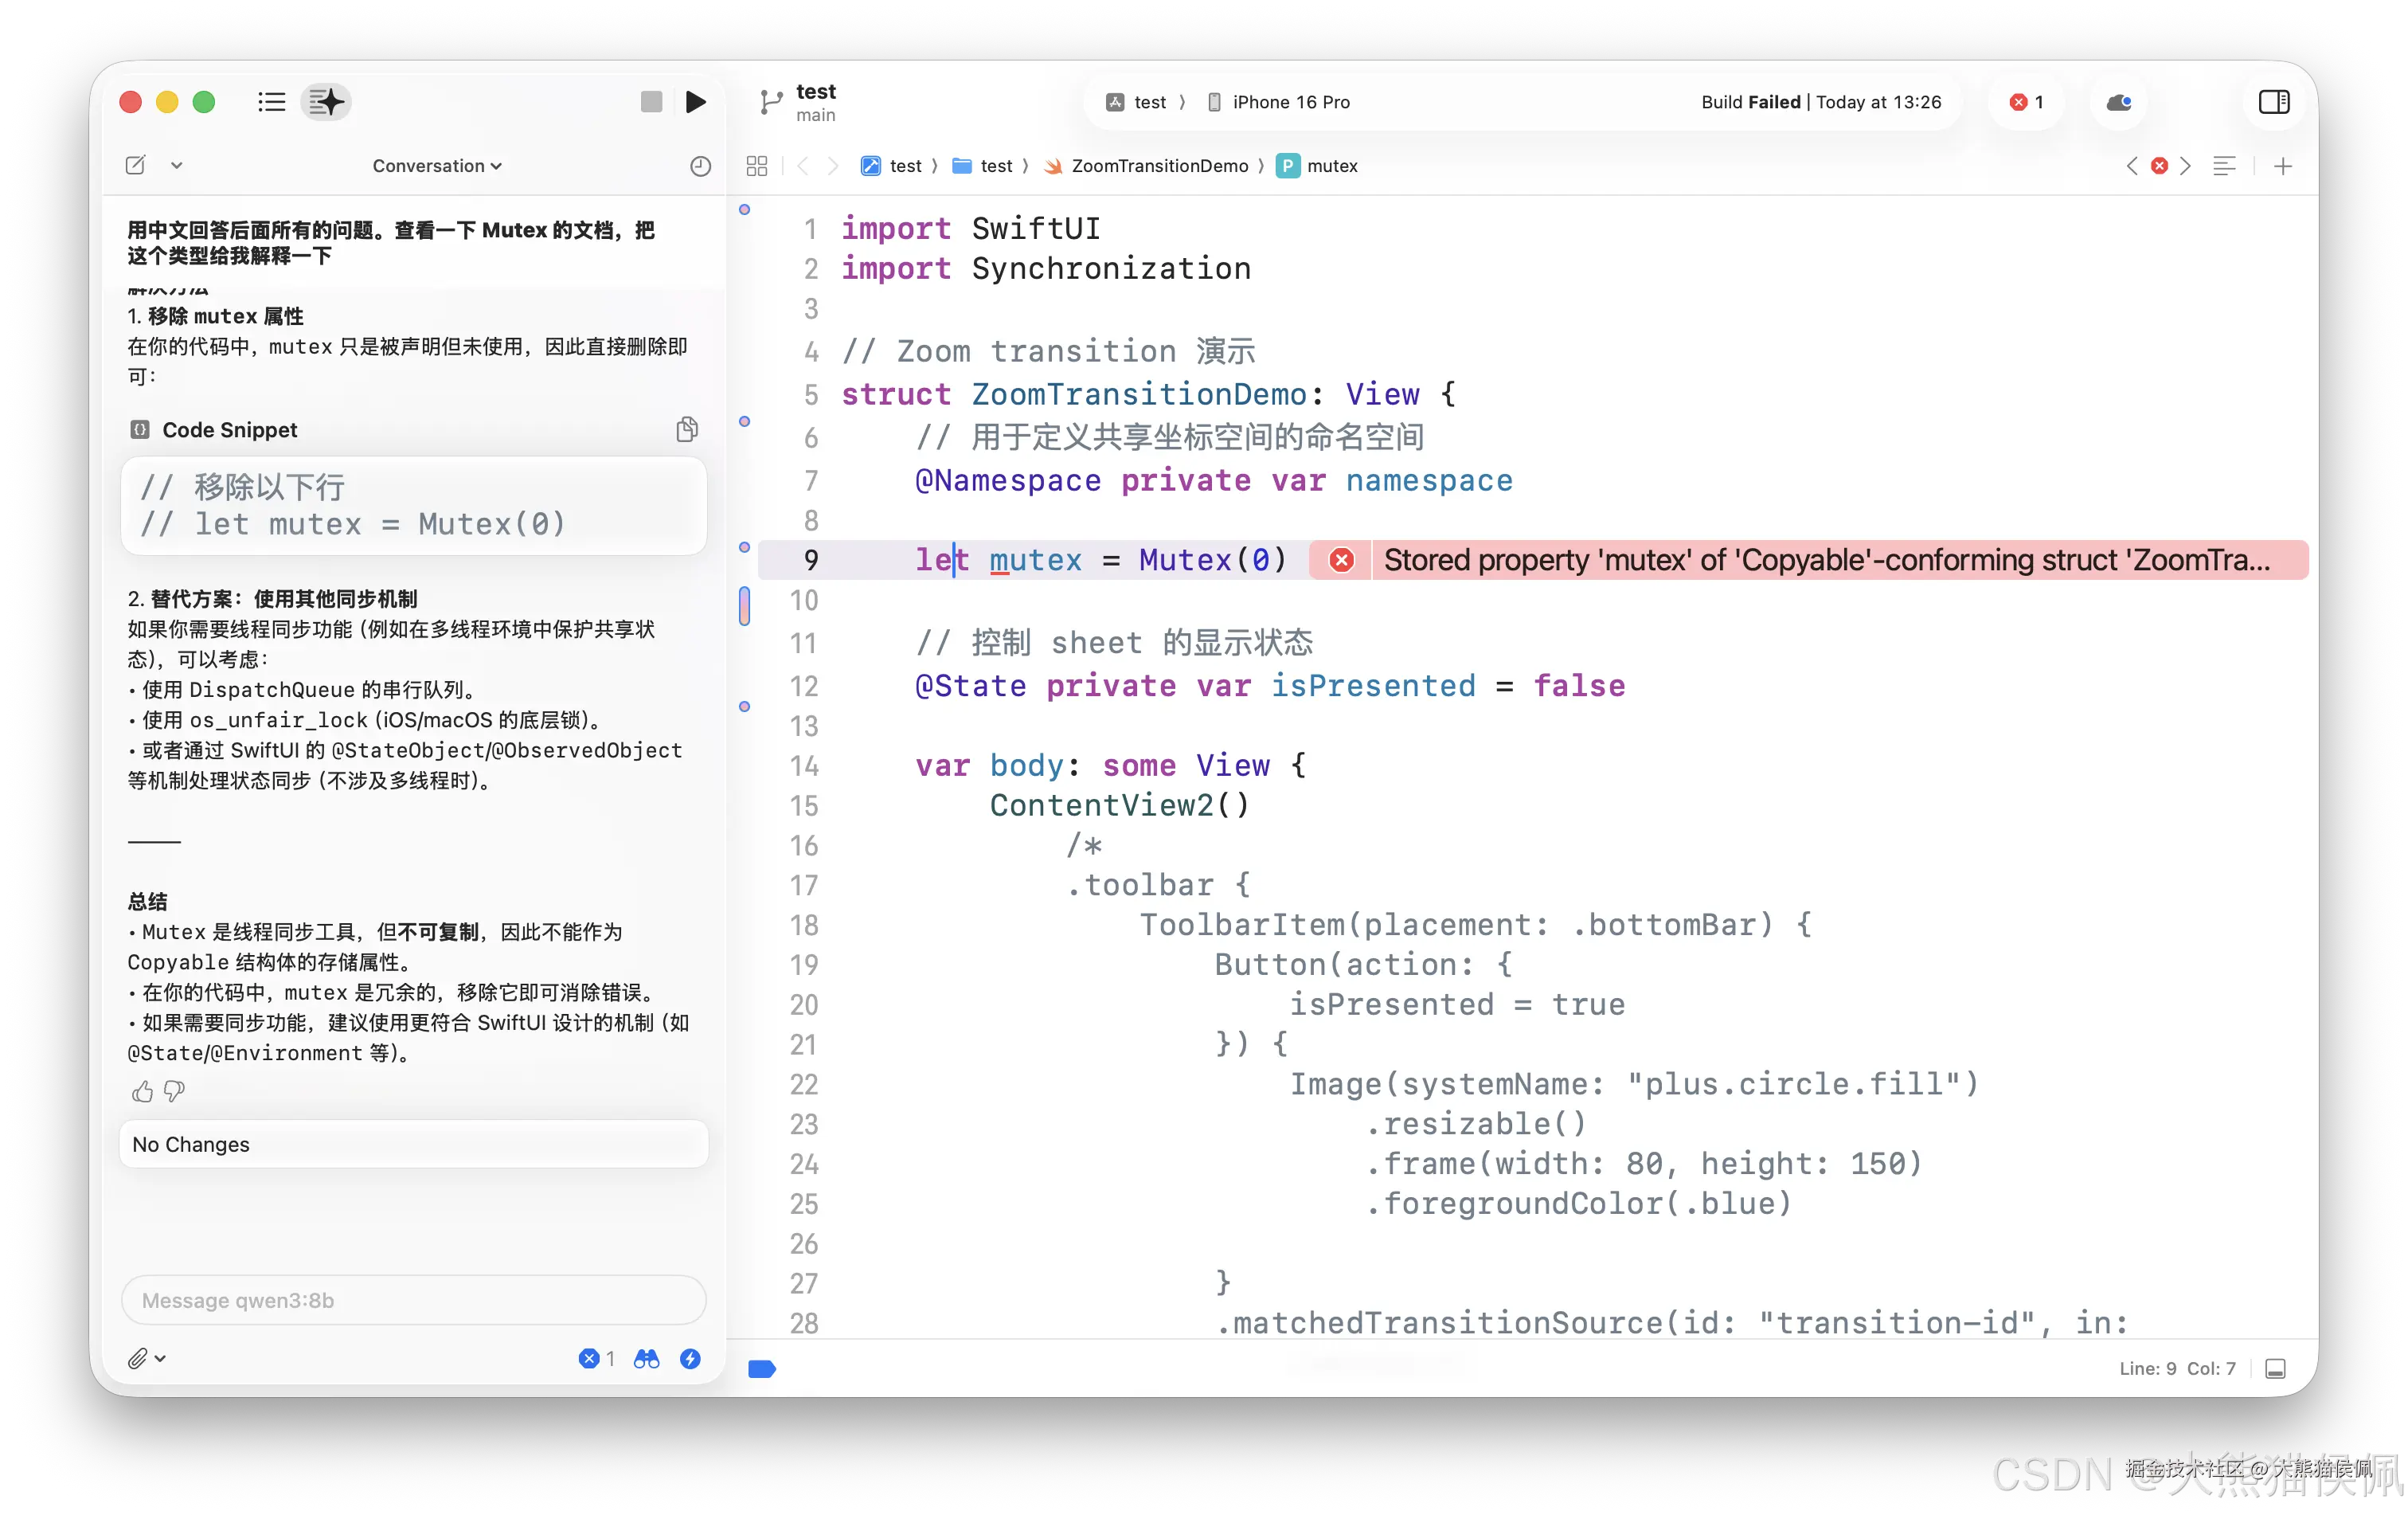
Task: Copy the Code Snippet contents
Action: click(686, 430)
